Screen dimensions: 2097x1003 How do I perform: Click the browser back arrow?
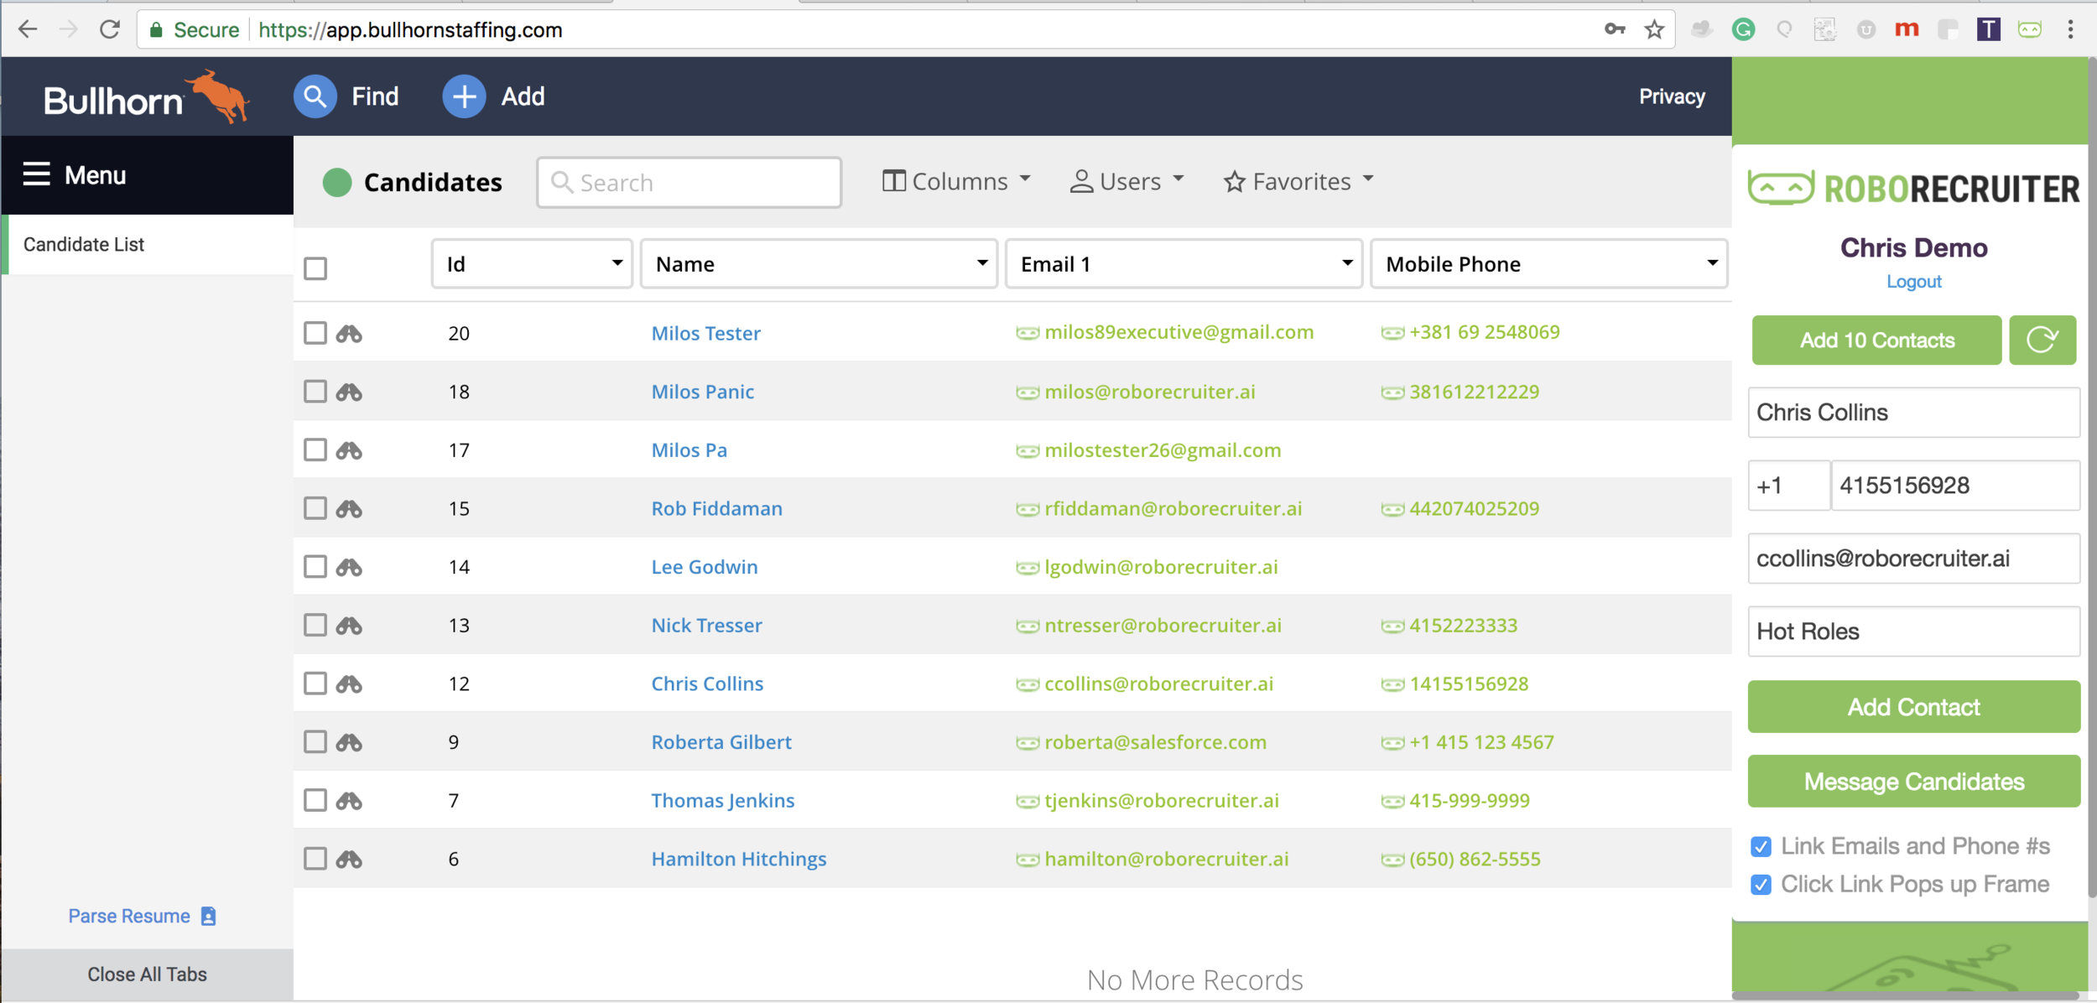tap(28, 29)
